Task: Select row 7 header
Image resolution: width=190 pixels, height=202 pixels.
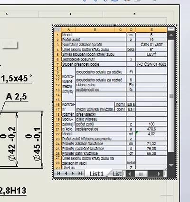Action: coord(58,64)
